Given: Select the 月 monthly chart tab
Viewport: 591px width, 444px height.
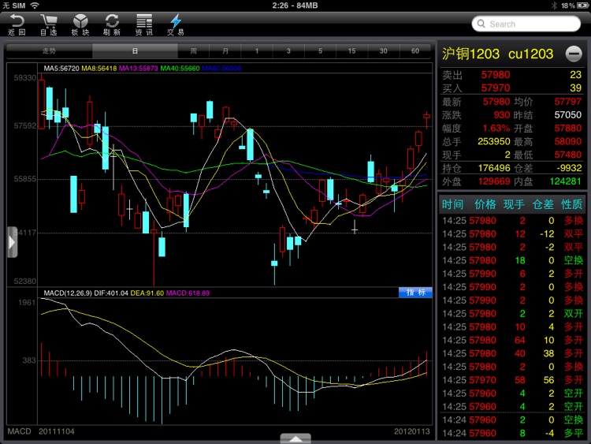Looking at the screenshot, I should [x=225, y=51].
